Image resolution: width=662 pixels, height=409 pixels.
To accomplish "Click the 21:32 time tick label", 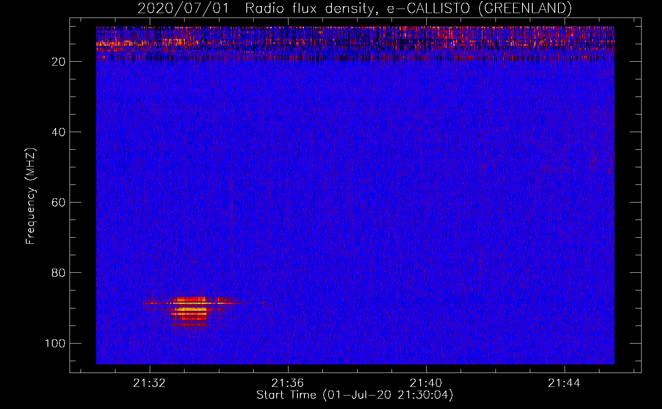I will click(149, 383).
